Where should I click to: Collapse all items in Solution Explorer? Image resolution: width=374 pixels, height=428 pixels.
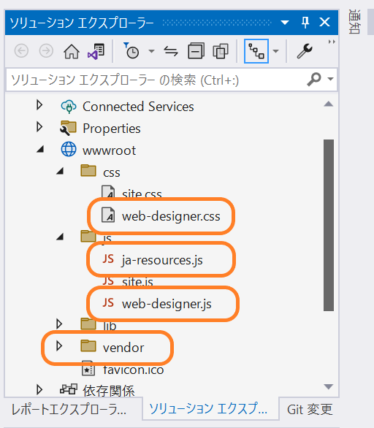pyautogui.click(x=196, y=51)
